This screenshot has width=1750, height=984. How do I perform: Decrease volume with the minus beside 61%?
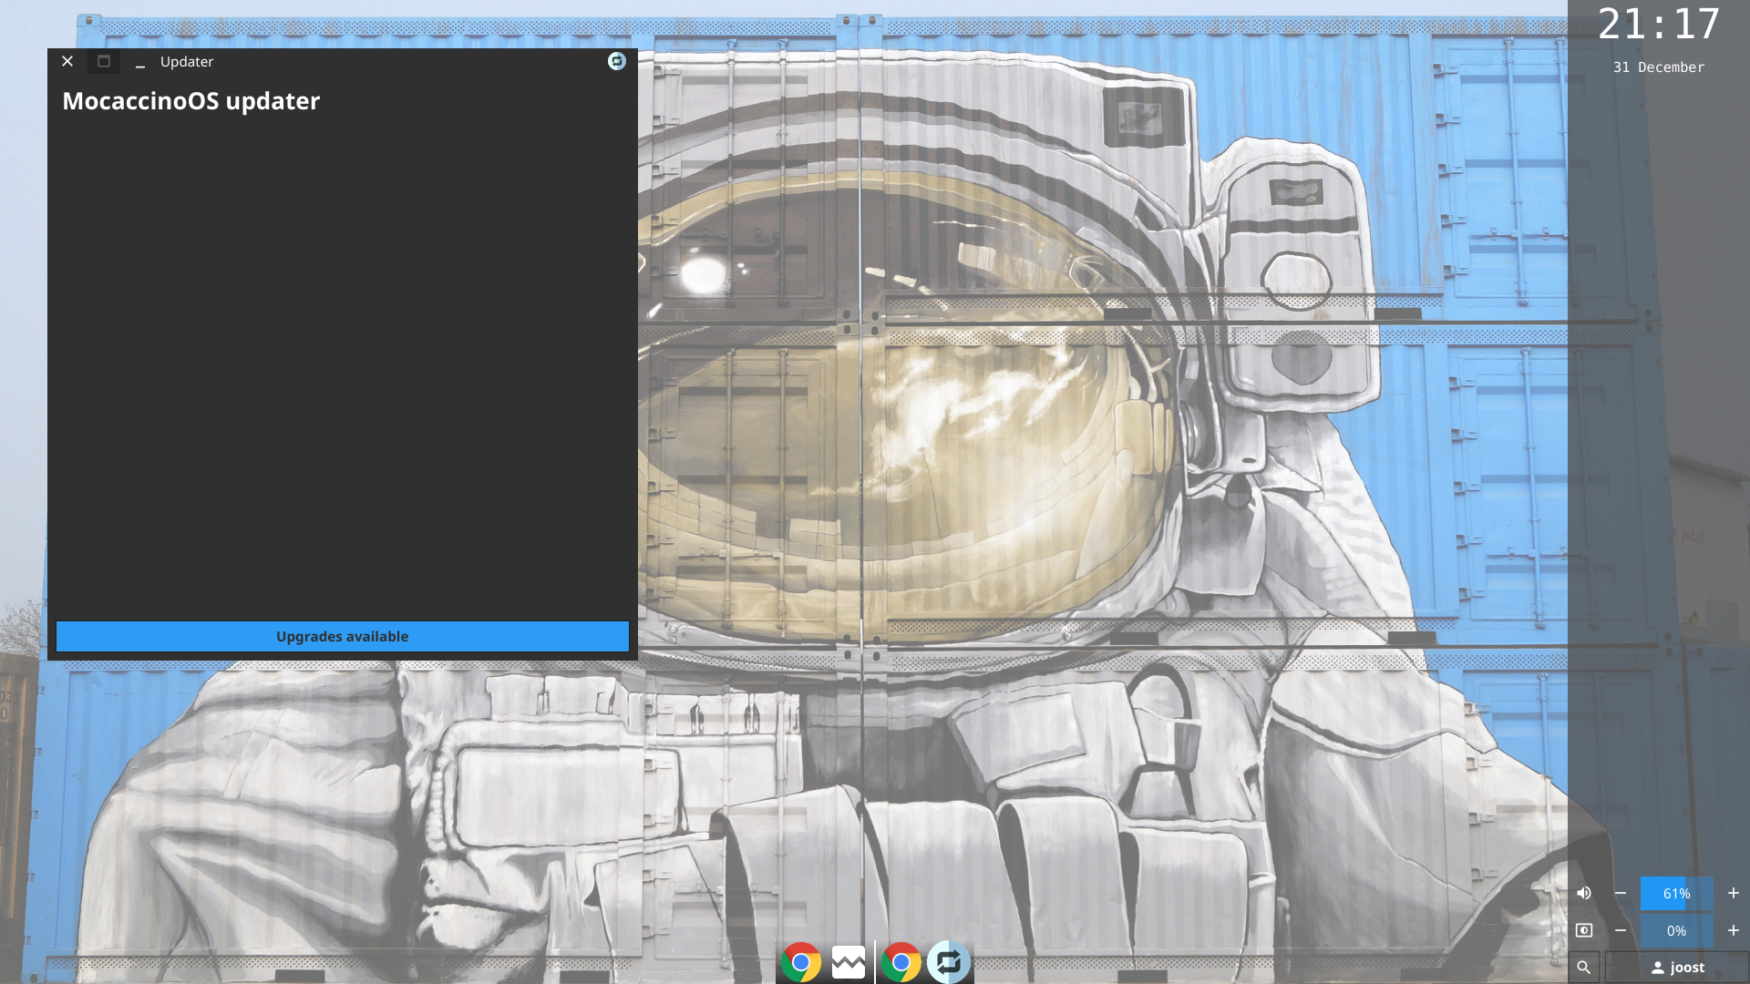1621,893
